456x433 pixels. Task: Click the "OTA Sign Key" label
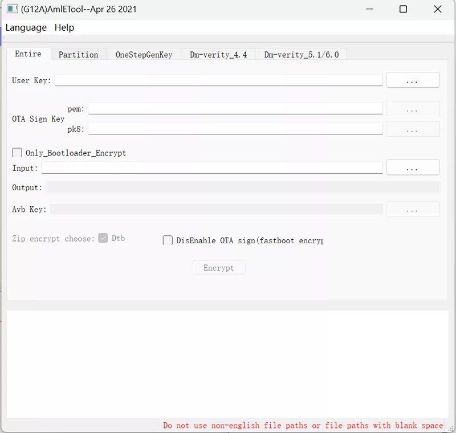38,119
